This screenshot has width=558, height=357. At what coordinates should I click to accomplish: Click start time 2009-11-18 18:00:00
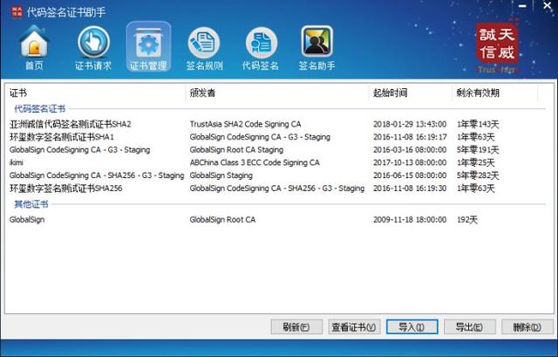410,219
